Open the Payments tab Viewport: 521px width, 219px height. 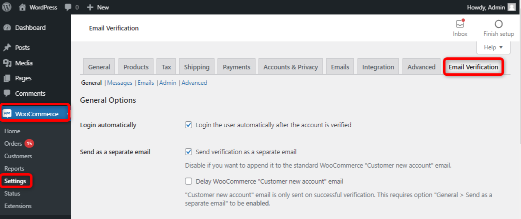tap(236, 67)
